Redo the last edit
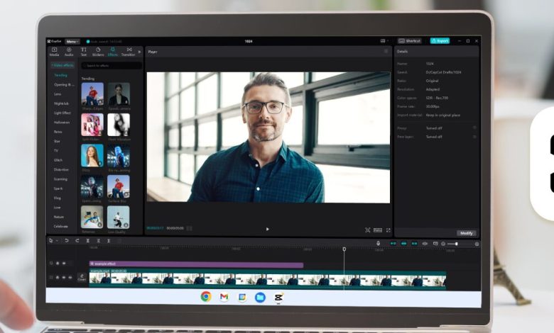The height and width of the screenshot is (333, 554). point(77,241)
